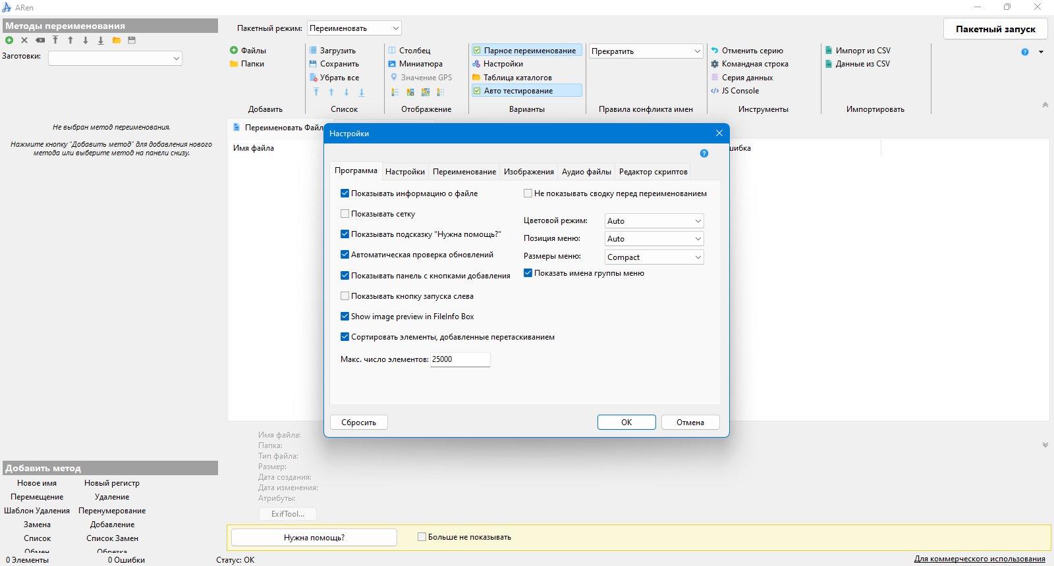Open Прекратить name conflict rule dropdown
The image size is (1054, 566).
(646, 51)
